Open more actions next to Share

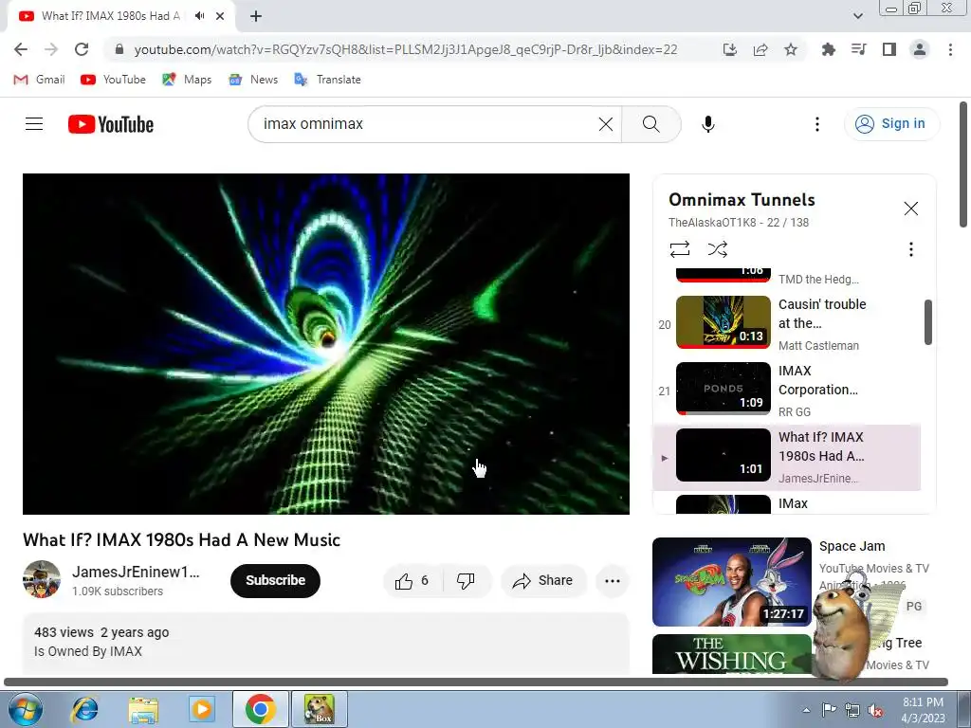[x=612, y=581]
